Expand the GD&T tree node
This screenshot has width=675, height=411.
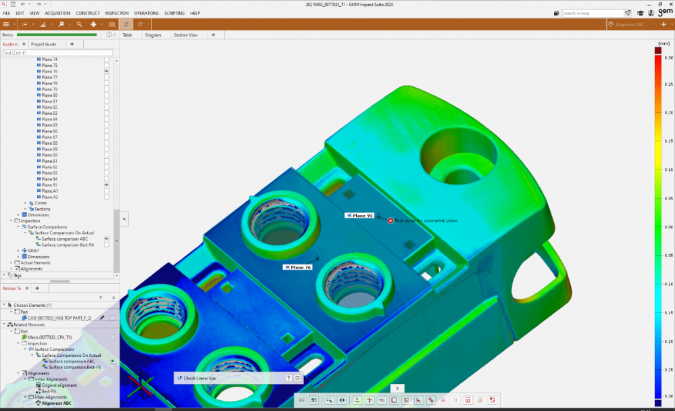pos(18,251)
